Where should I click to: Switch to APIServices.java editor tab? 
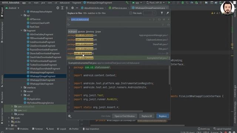coord(119,8)
